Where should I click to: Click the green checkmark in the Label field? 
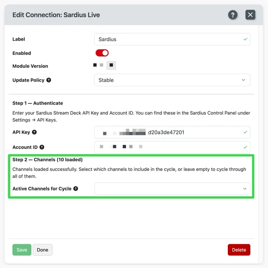tap(245, 39)
